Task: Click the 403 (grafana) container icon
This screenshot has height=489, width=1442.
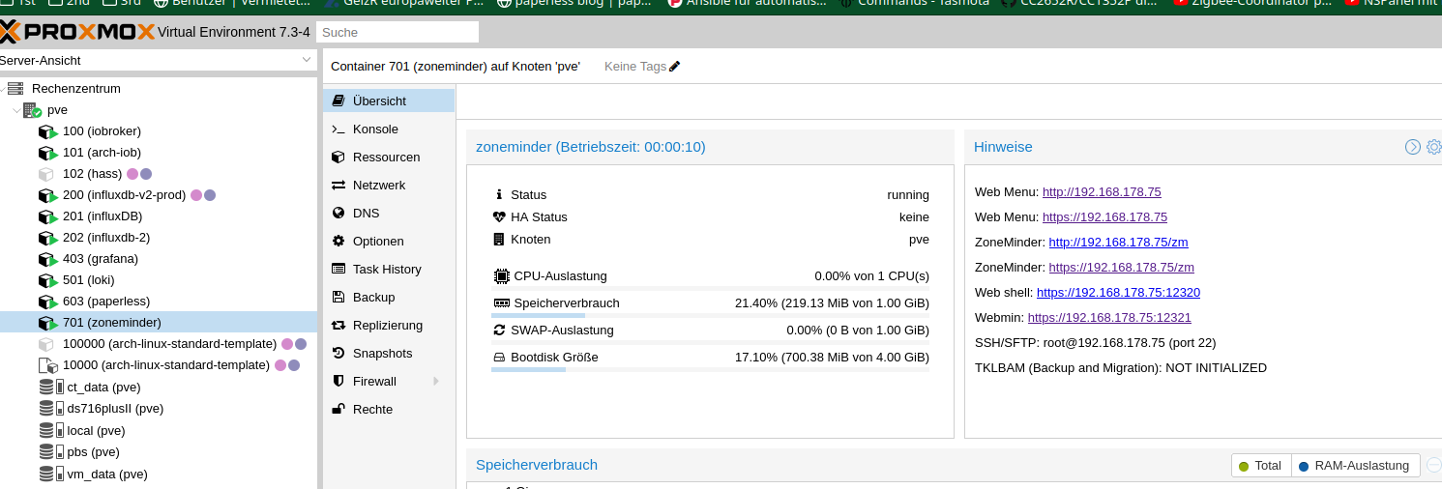Action: pyautogui.click(x=47, y=259)
